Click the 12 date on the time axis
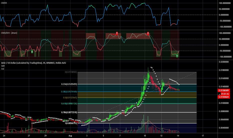The height and width of the screenshot is (138, 233). (161, 135)
